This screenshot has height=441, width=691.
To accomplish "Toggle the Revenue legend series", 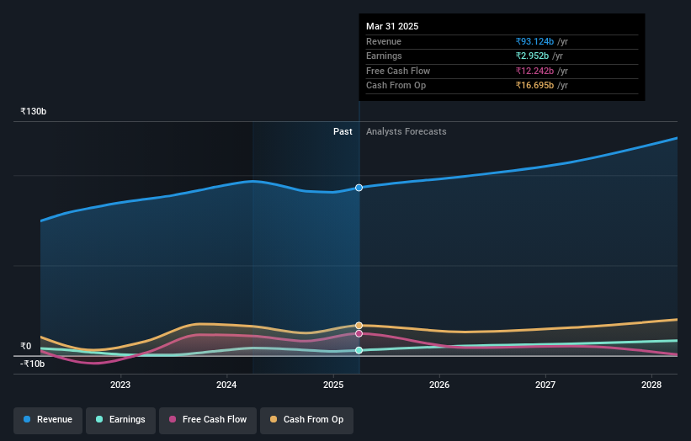I will point(48,420).
